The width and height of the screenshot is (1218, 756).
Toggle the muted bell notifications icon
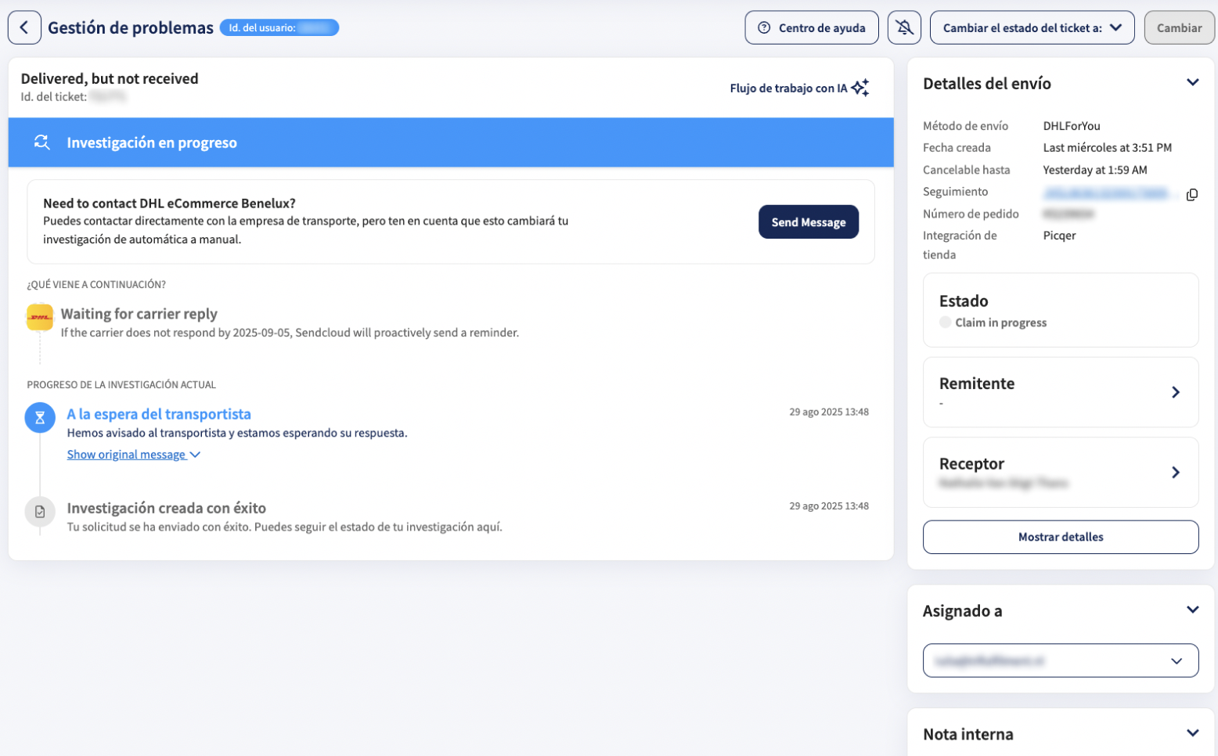pyautogui.click(x=904, y=27)
